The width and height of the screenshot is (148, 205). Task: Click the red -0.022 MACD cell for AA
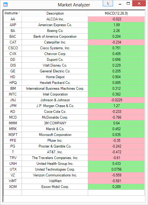point(116,19)
